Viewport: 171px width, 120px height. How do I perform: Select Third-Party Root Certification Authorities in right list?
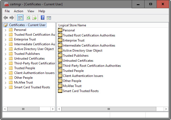(92, 66)
